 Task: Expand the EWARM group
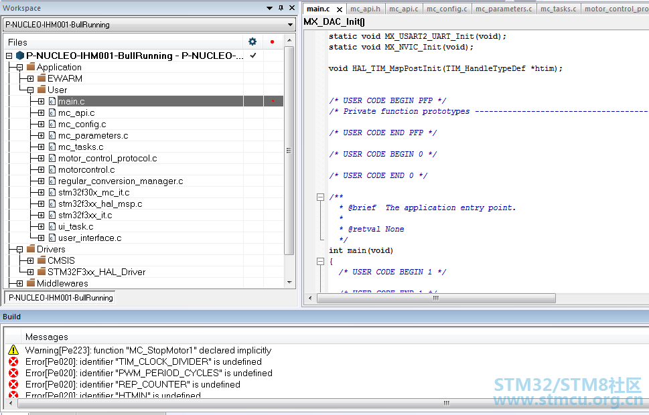(31, 78)
